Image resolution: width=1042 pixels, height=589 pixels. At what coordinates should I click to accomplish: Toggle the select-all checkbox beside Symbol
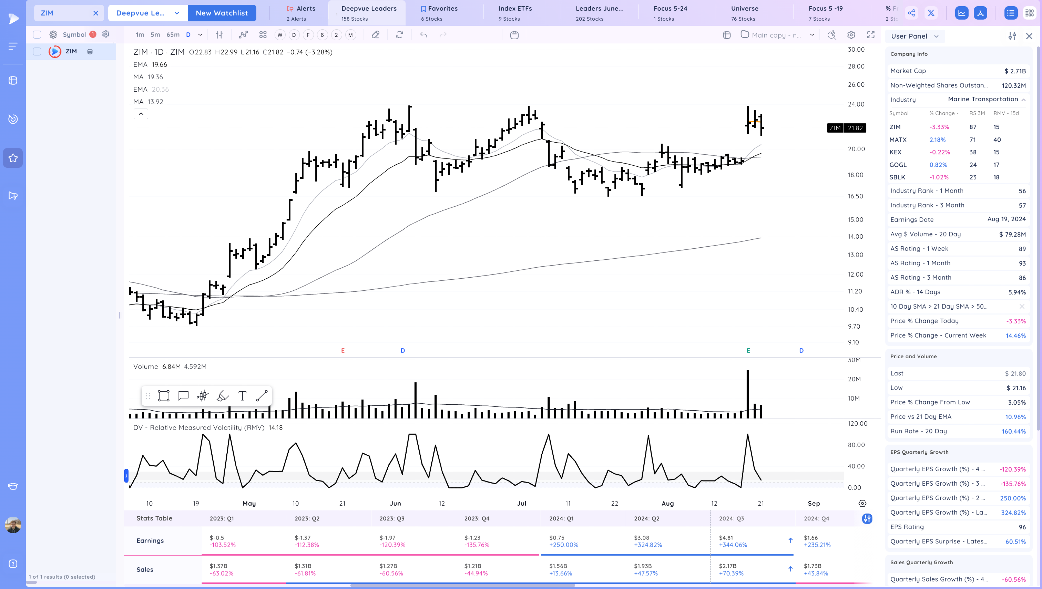(x=37, y=34)
